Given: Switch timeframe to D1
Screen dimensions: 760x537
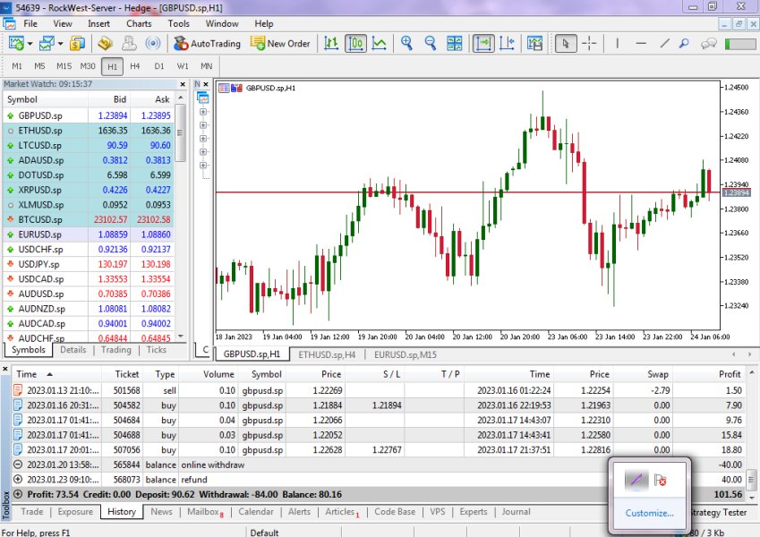Looking at the screenshot, I should 159,66.
